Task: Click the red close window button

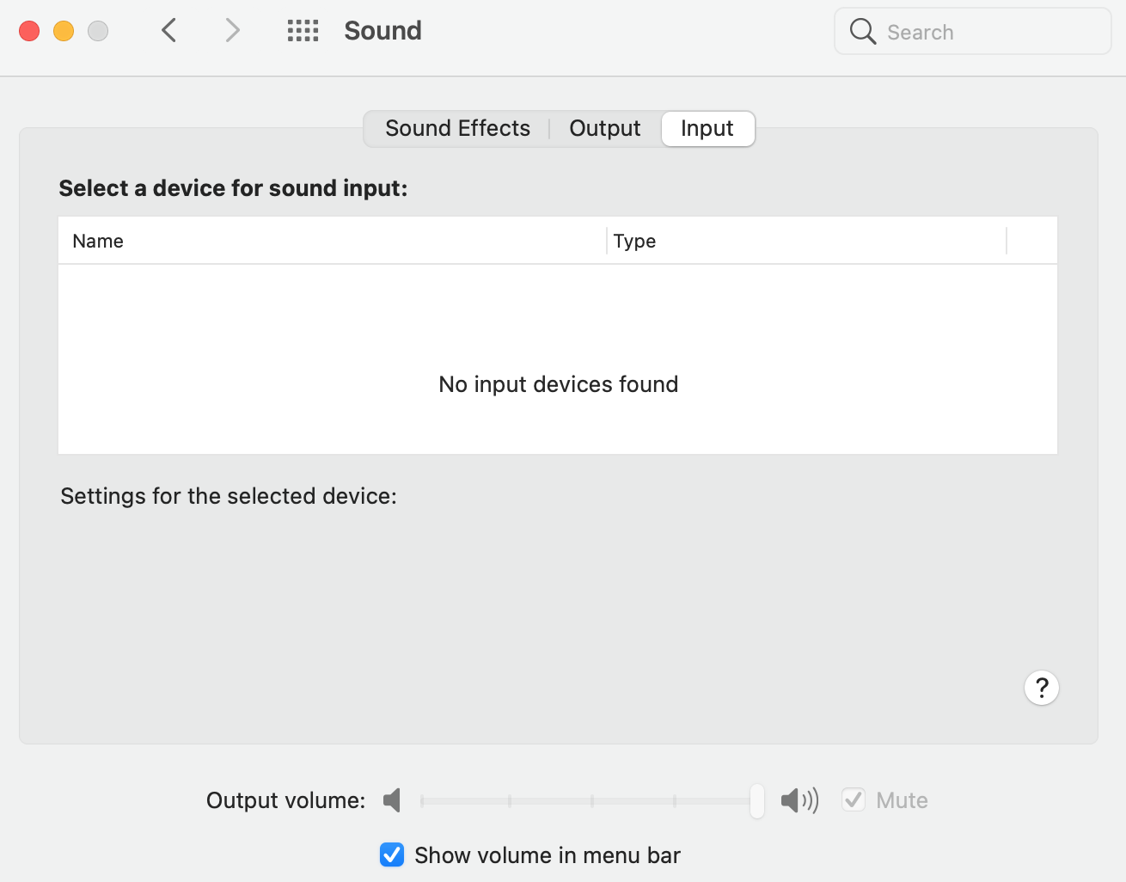Action: tap(29, 31)
